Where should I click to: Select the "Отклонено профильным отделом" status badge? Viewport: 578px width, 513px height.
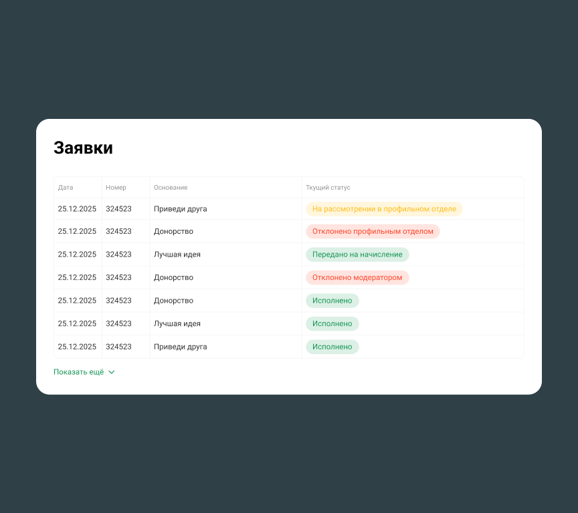[373, 231]
